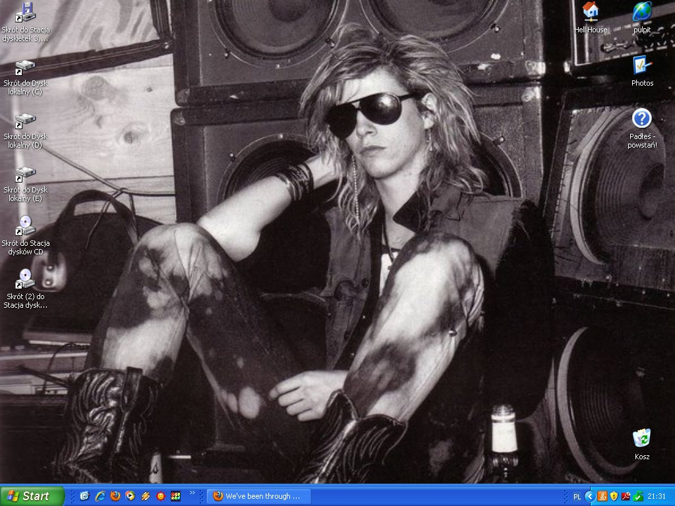Launch Internet Explorer from Quick Launch
675x506 pixels.
coord(100,496)
